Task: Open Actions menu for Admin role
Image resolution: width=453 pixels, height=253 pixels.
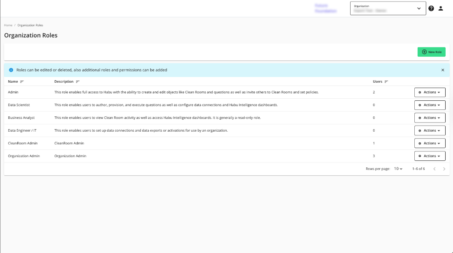Action: click(x=430, y=92)
